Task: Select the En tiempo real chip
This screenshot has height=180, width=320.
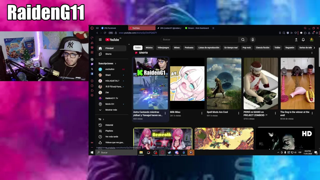Action: (x=231, y=47)
